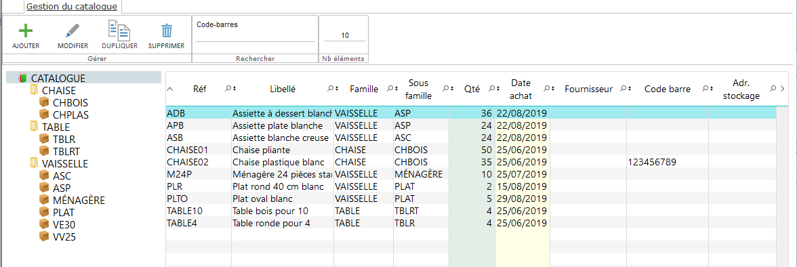
Task: Select TBLRT subfamily in tree
Action: click(x=66, y=152)
